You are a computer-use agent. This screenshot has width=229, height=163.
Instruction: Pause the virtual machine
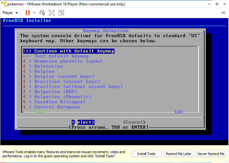pyautogui.click(x=28, y=13)
